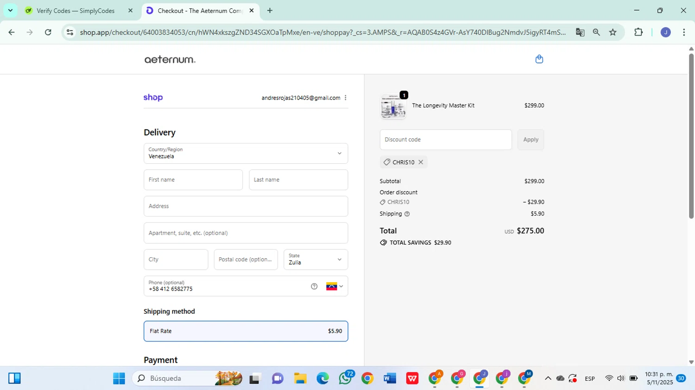The image size is (695, 390).
Task: Select the Checkout Aeternum tab
Action: pyautogui.click(x=200, y=11)
